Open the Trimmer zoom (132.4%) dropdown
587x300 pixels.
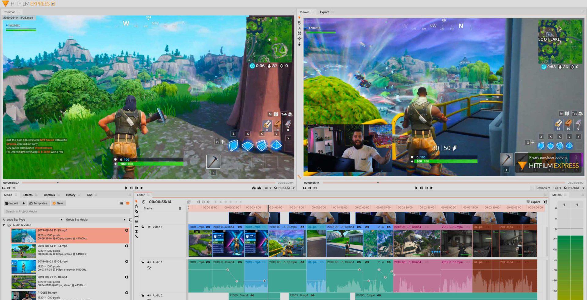(x=284, y=188)
